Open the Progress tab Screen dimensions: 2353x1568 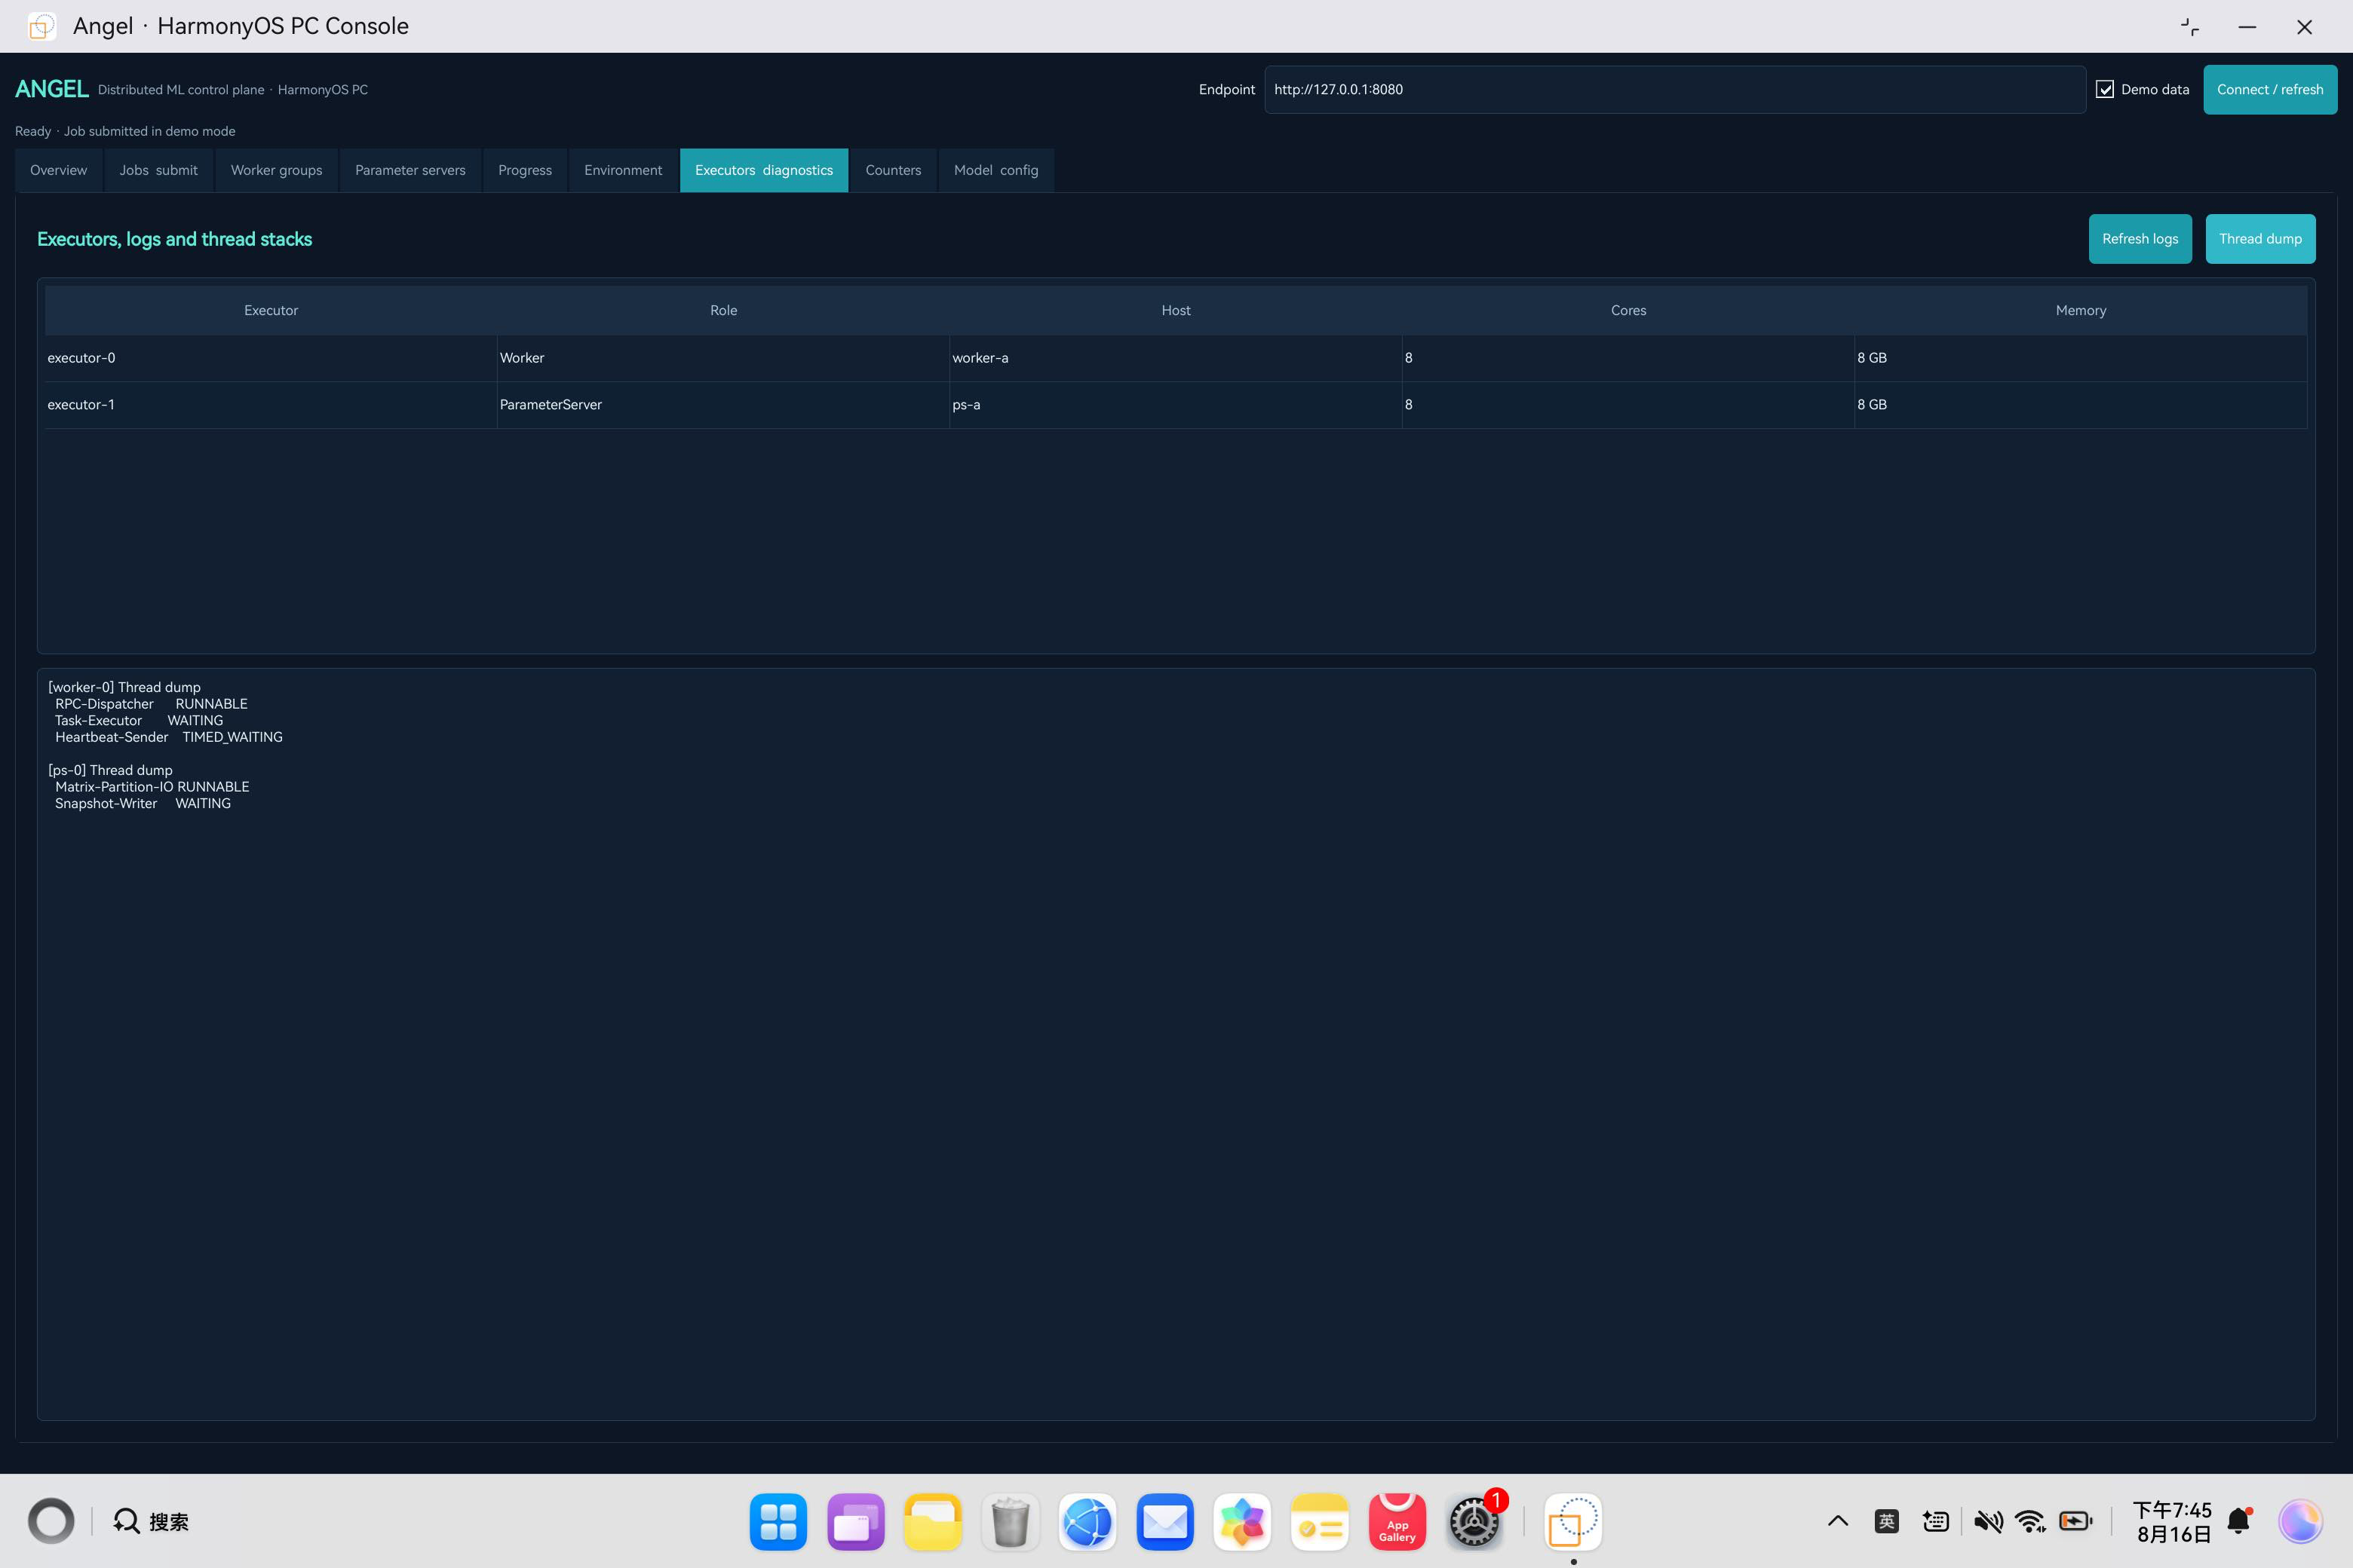click(x=525, y=170)
